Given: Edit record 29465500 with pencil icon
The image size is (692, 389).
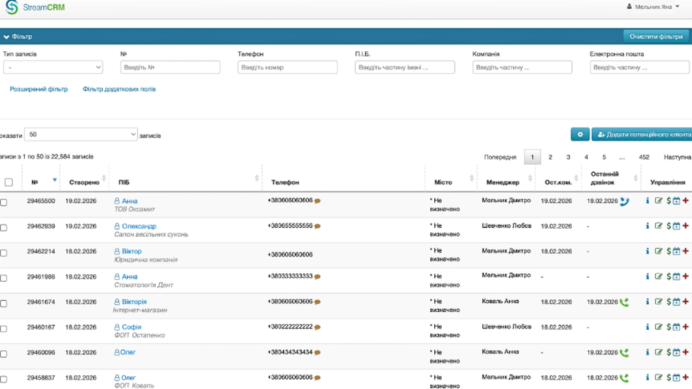Looking at the screenshot, I should [659, 201].
